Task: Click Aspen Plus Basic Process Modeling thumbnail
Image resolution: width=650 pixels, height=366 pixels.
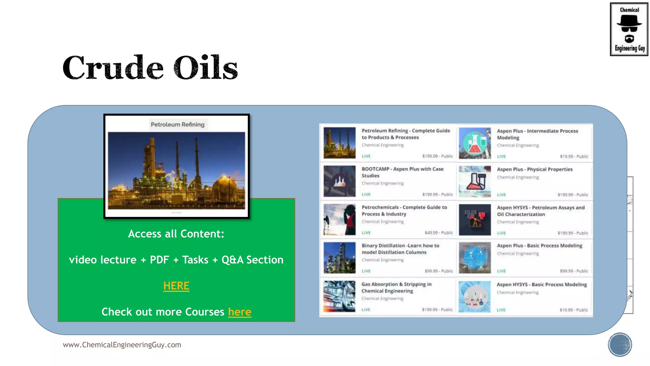Action: [475, 258]
